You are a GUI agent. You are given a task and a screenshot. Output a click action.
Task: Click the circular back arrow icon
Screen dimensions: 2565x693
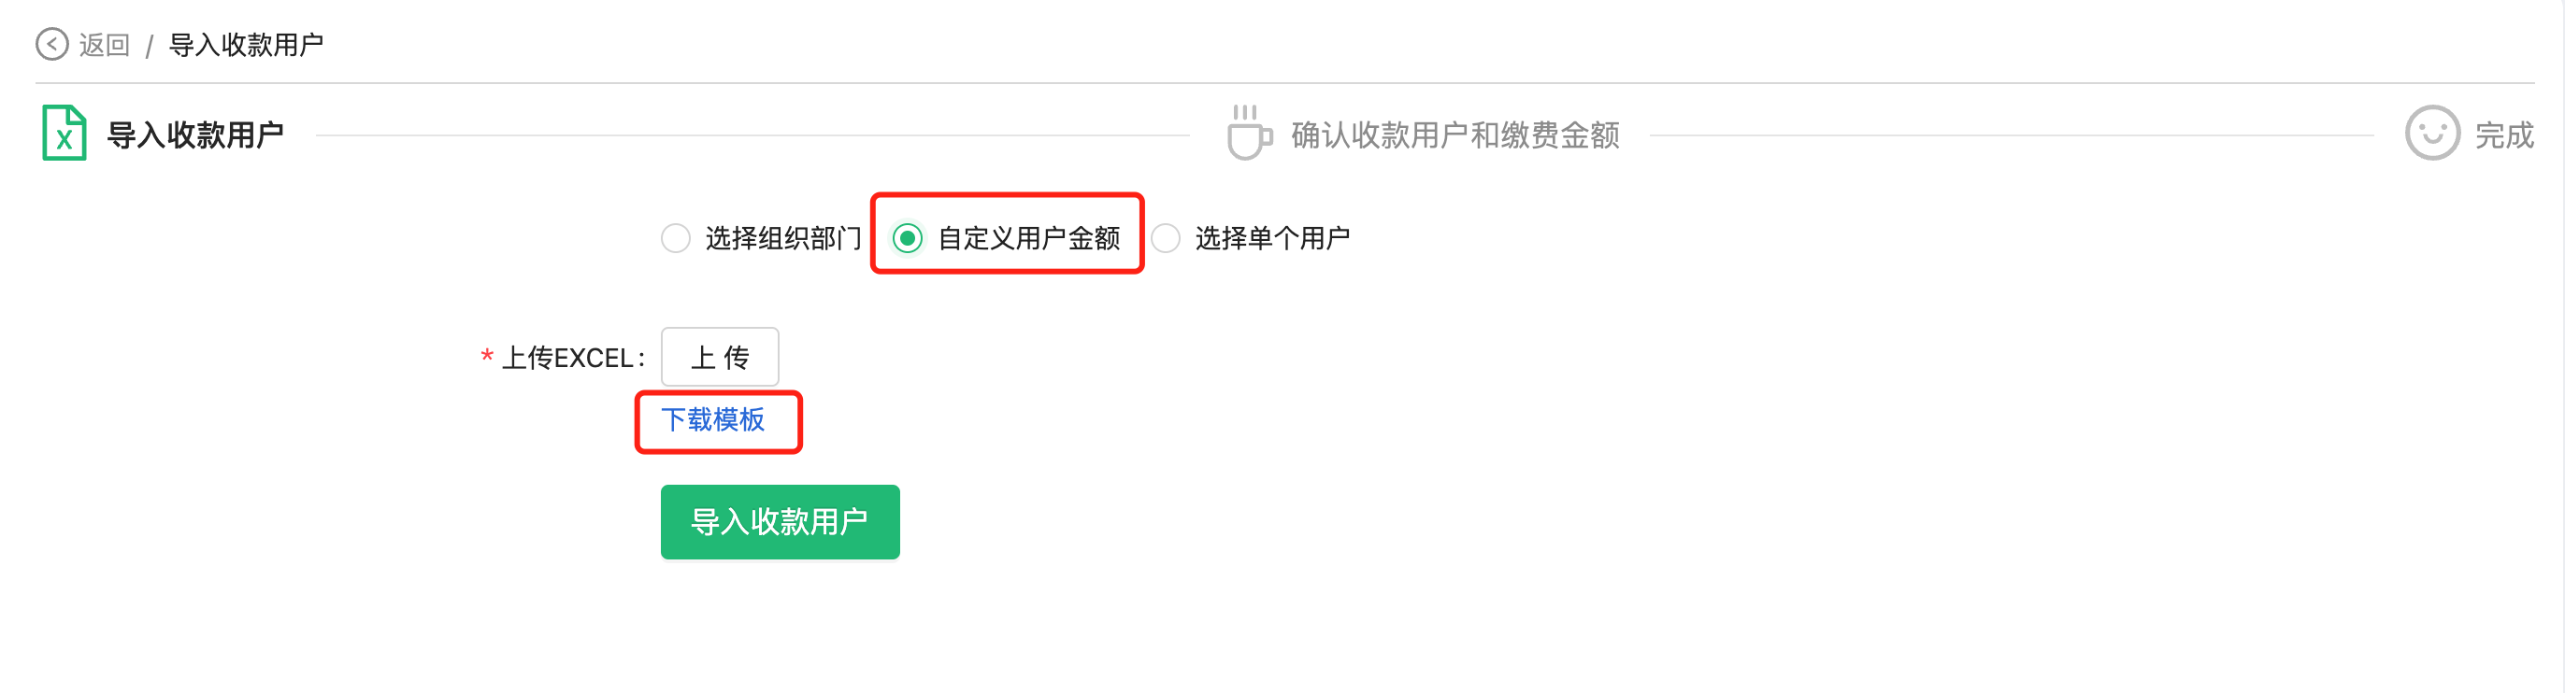coord(51,45)
